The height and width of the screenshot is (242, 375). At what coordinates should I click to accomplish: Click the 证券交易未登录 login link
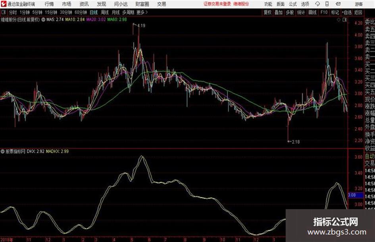(x=217, y=4)
